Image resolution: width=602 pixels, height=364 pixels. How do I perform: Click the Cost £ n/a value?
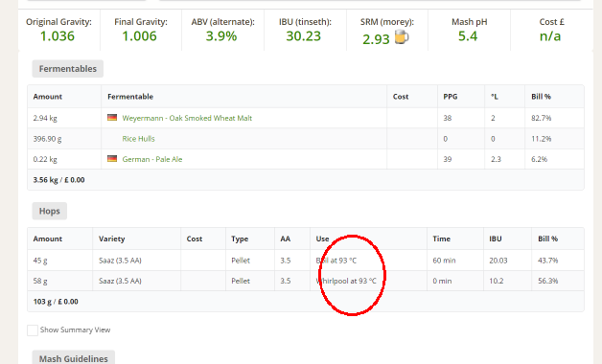pyautogui.click(x=550, y=36)
